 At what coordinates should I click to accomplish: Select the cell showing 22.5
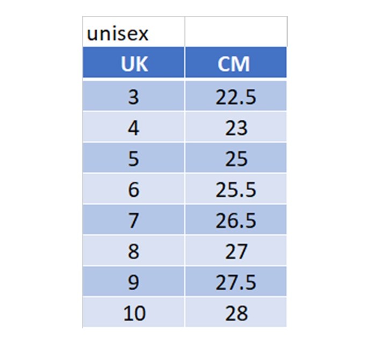[x=236, y=97]
